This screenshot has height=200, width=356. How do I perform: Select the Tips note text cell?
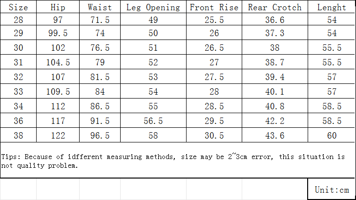click(177, 160)
